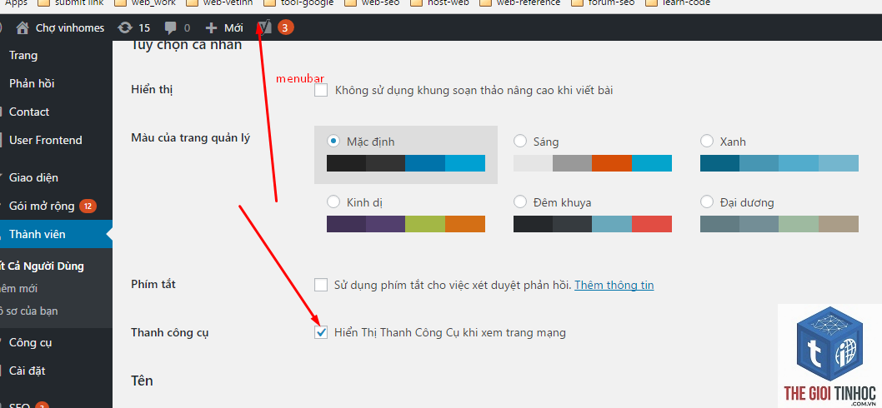The width and height of the screenshot is (882, 408).
Task: Open the Thêm thông tin link
Action: click(614, 285)
